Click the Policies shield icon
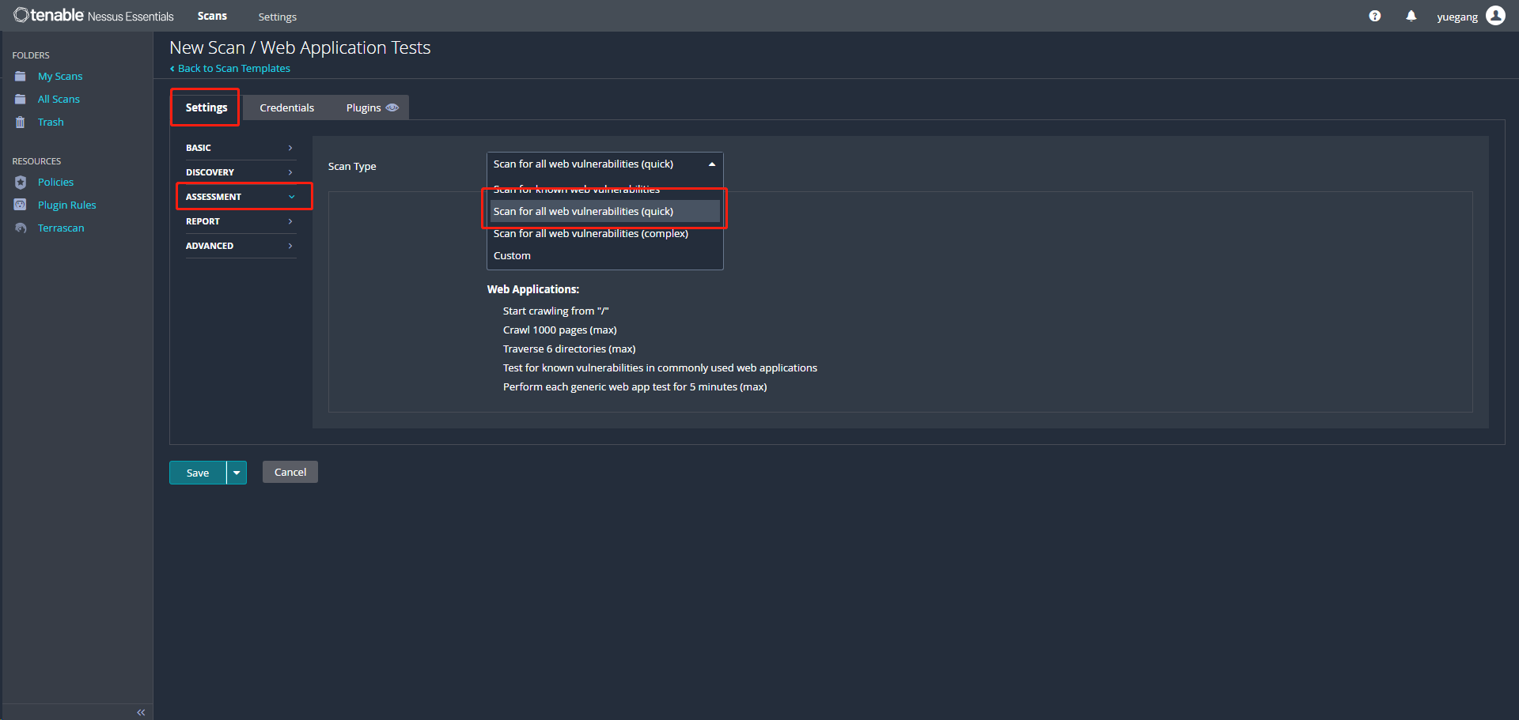The height and width of the screenshot is (720, 1519). coord(21,182)
